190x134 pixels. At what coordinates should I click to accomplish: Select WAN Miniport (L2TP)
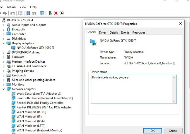click(x=31, y=126)
